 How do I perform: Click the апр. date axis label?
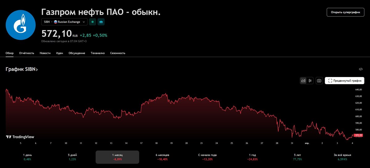click(x=307, y=143)
